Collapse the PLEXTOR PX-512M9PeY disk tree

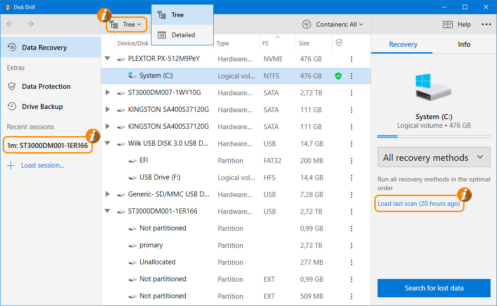(x=108, y=59)
